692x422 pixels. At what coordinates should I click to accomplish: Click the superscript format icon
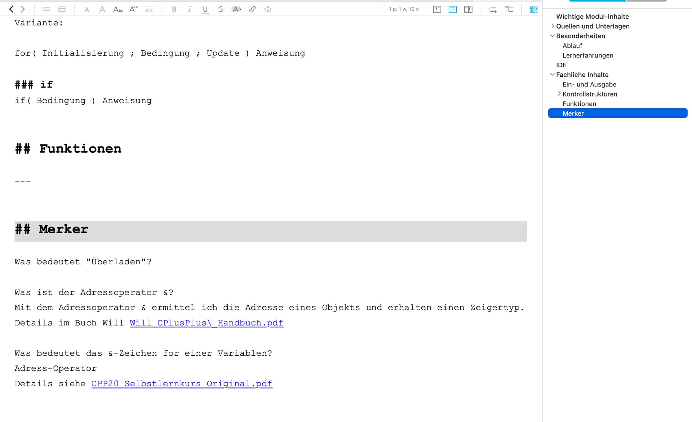133,9
